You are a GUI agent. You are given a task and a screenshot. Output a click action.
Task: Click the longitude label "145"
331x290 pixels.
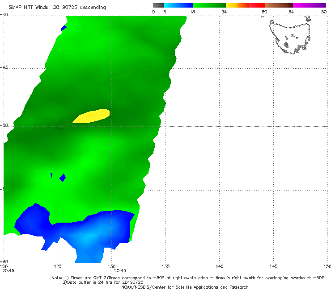click(274, 266)
